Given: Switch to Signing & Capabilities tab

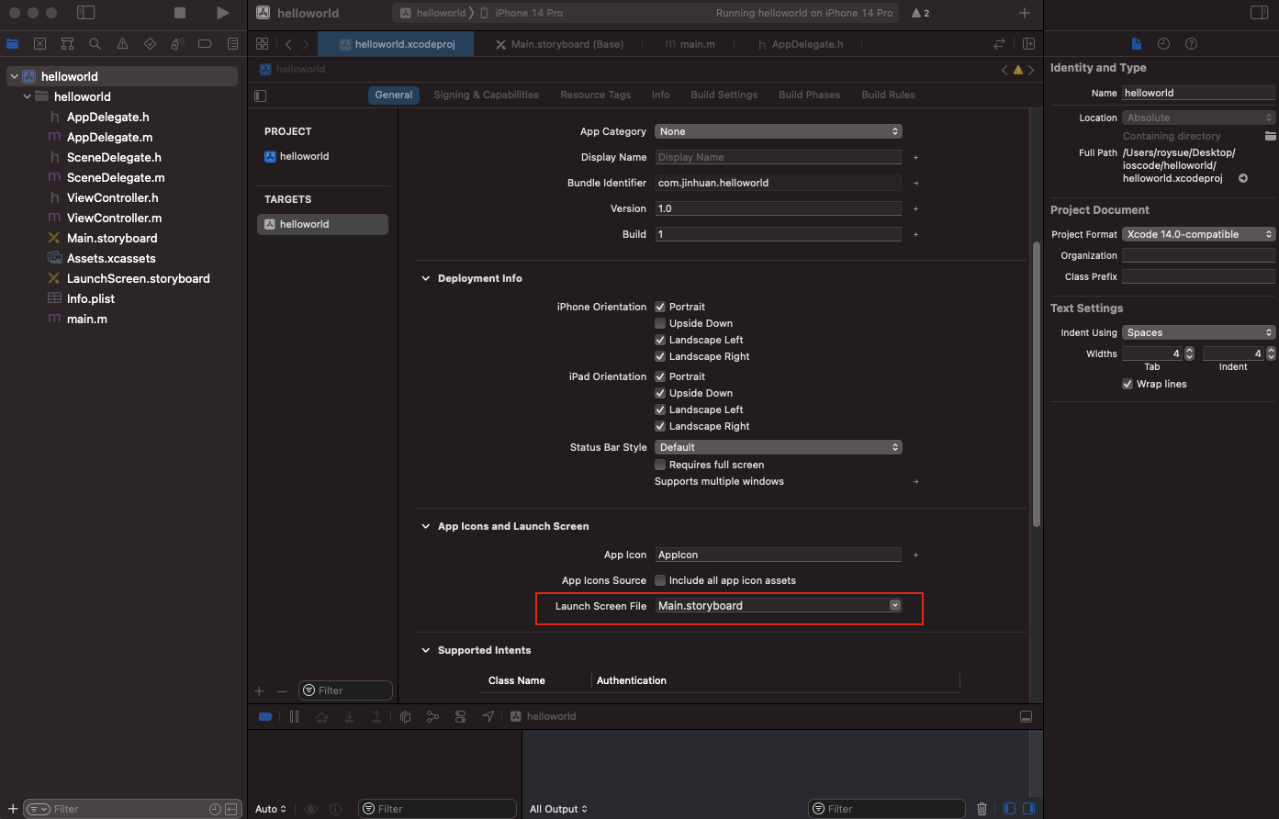Looking at the screenshot, I should click(486, 95).
